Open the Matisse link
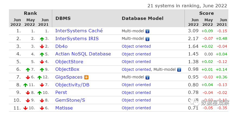The width and height of the screenshot is (237, 113). coord(64,108)
